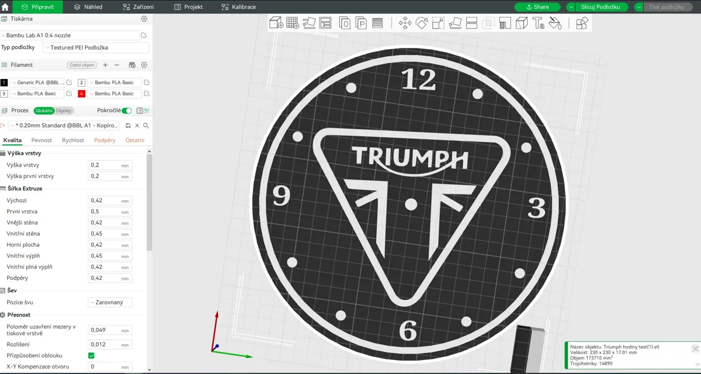Open the Typ podložky dropdown
Image resolution: width=701 pixels, height=374 pixels.
click(96, 47)
